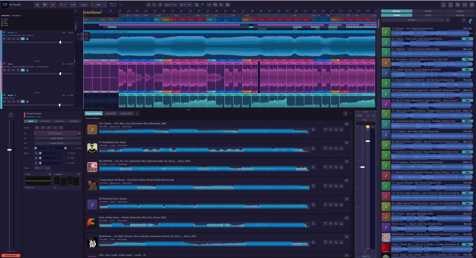Viewport: 476px width, 258px height.
Task: Solo the Drums track with S button
Action: coord(8,38)
